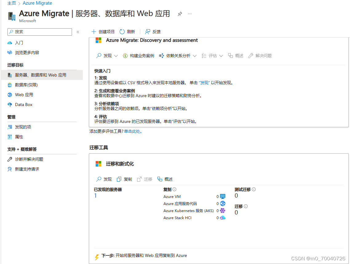Click the external arrow icon beside 迁移
The image size is (350, 264).
[139, 179]
